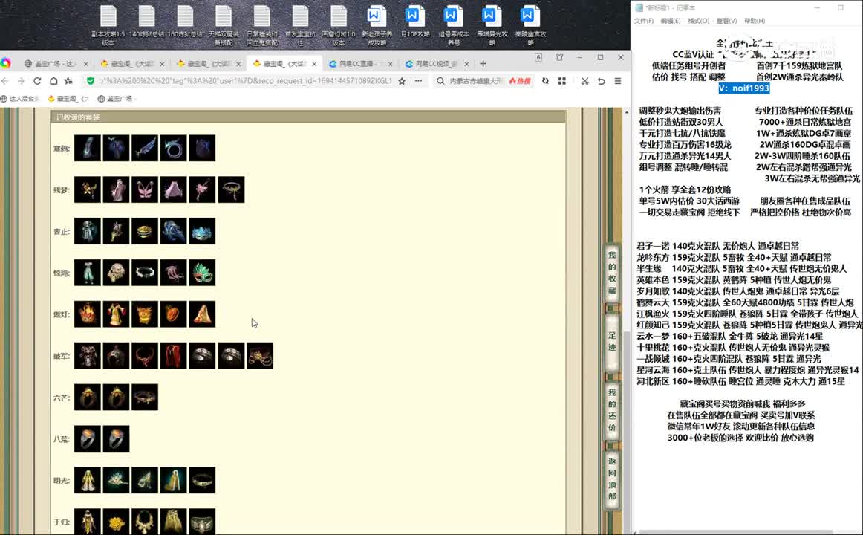
Task: Click the golden robe icon in the 明光 row
Action: pos(88,481)
